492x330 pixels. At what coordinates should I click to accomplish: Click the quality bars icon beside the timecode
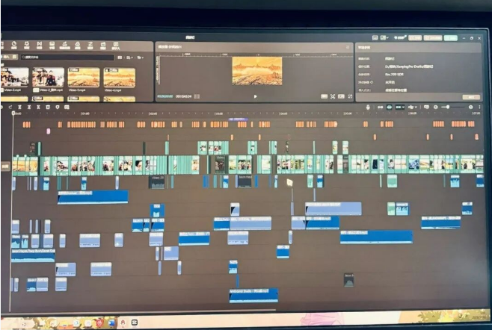197,96
